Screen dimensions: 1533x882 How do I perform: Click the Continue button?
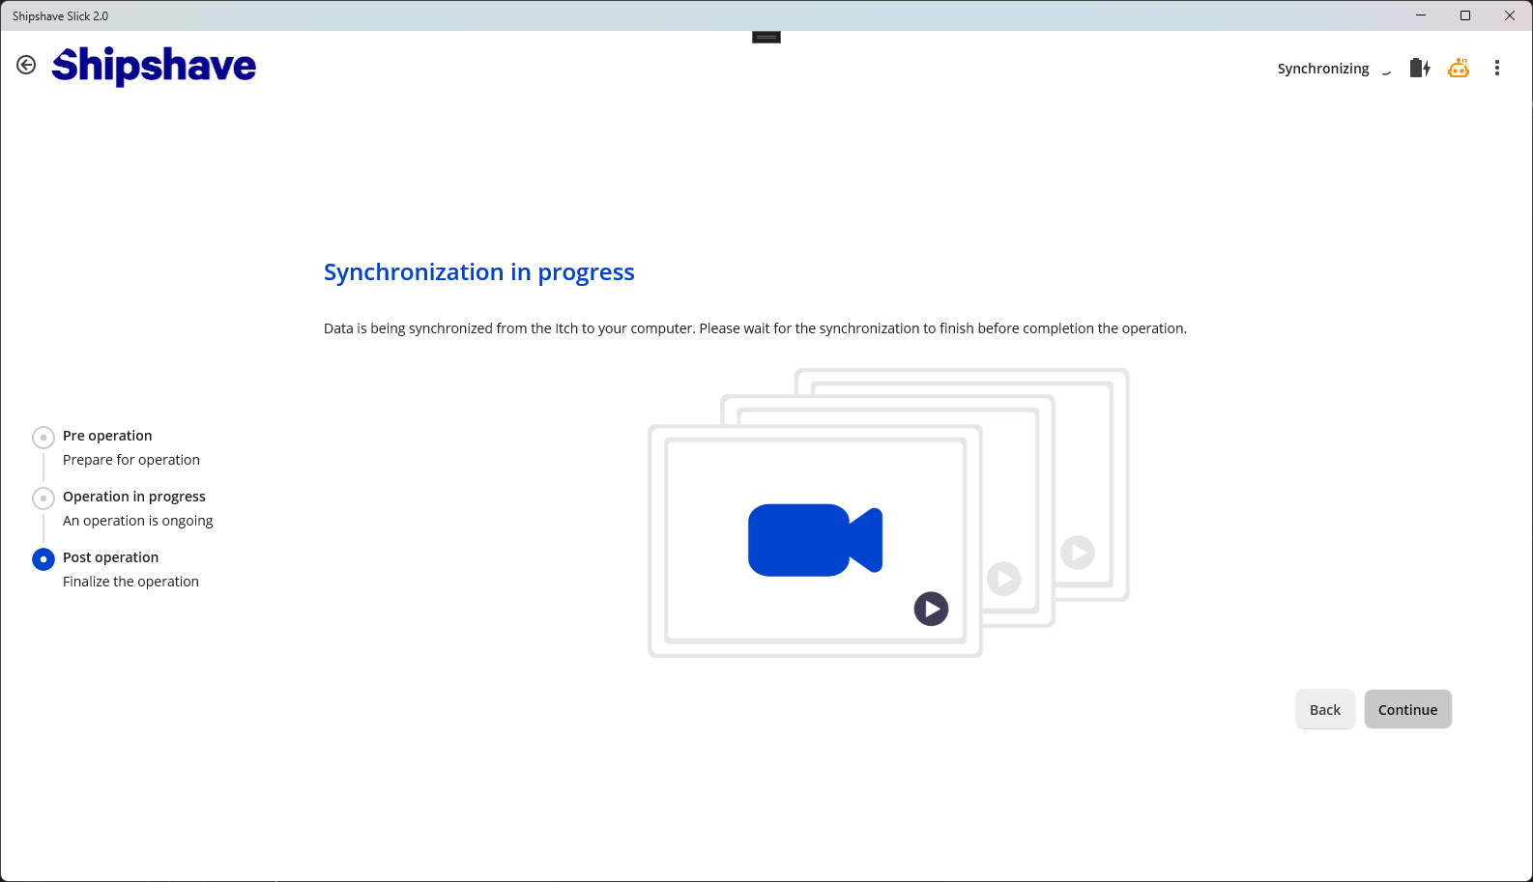(x=1407, y=709)
